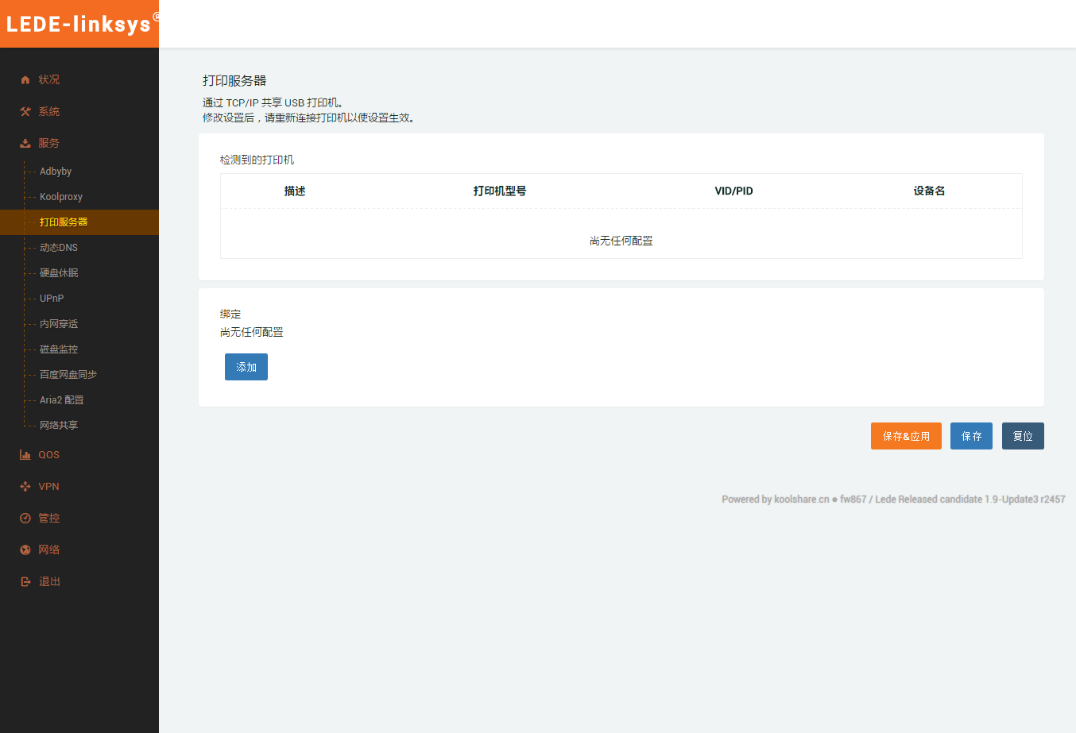This screenshot has height=733, width=1076.
Task: Click the home icon beside 状况
Action: (25, 79)
